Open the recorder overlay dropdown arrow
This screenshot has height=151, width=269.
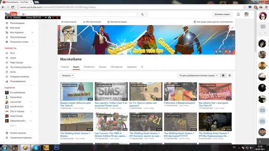click(x=46, y=18)
